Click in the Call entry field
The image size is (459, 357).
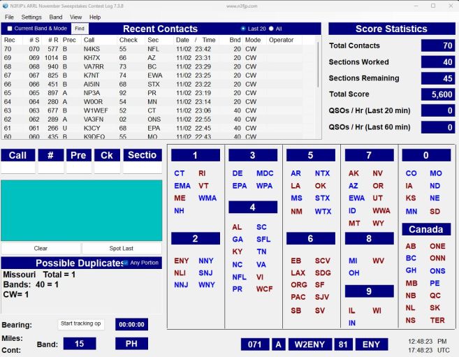coord(17,168)
